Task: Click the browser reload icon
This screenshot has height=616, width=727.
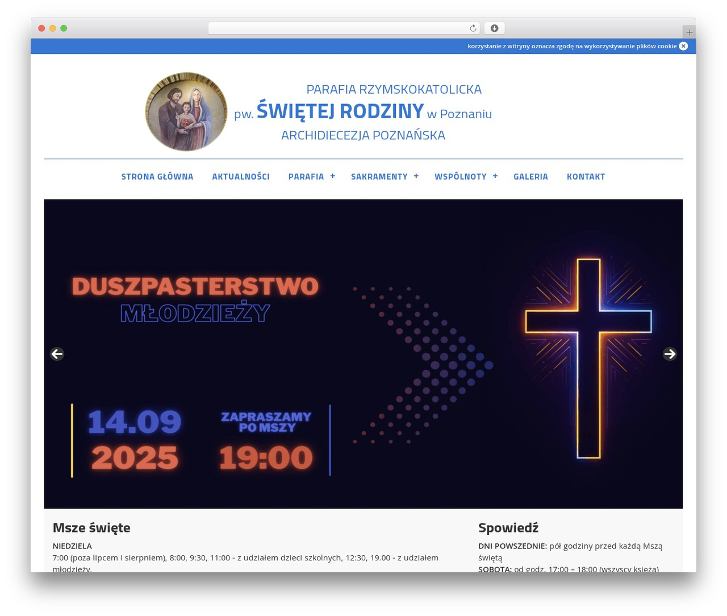Action: [x=473, y=28]
